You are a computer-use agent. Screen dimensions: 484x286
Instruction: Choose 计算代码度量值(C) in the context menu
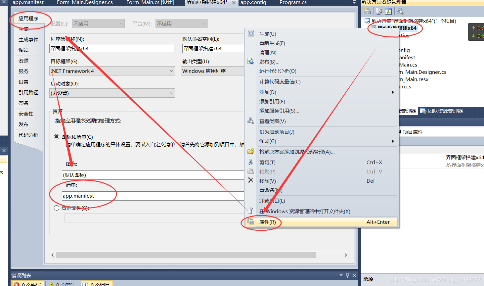[x=321, y=82]
